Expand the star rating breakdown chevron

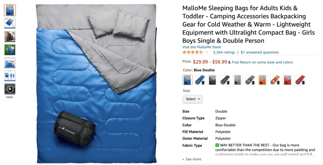[207, 52]
